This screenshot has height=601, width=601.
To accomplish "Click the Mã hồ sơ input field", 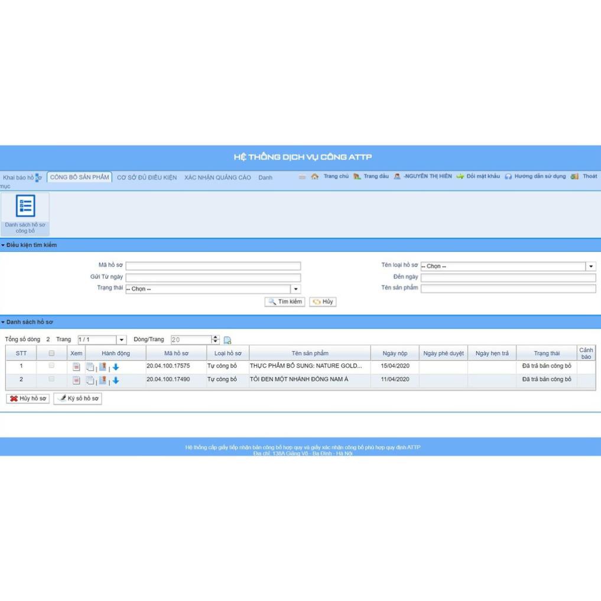I will (x=213, y=267).
